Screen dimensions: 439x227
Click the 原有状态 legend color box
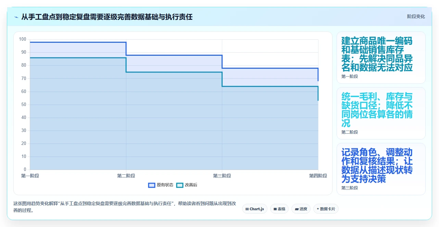(152, 185)
